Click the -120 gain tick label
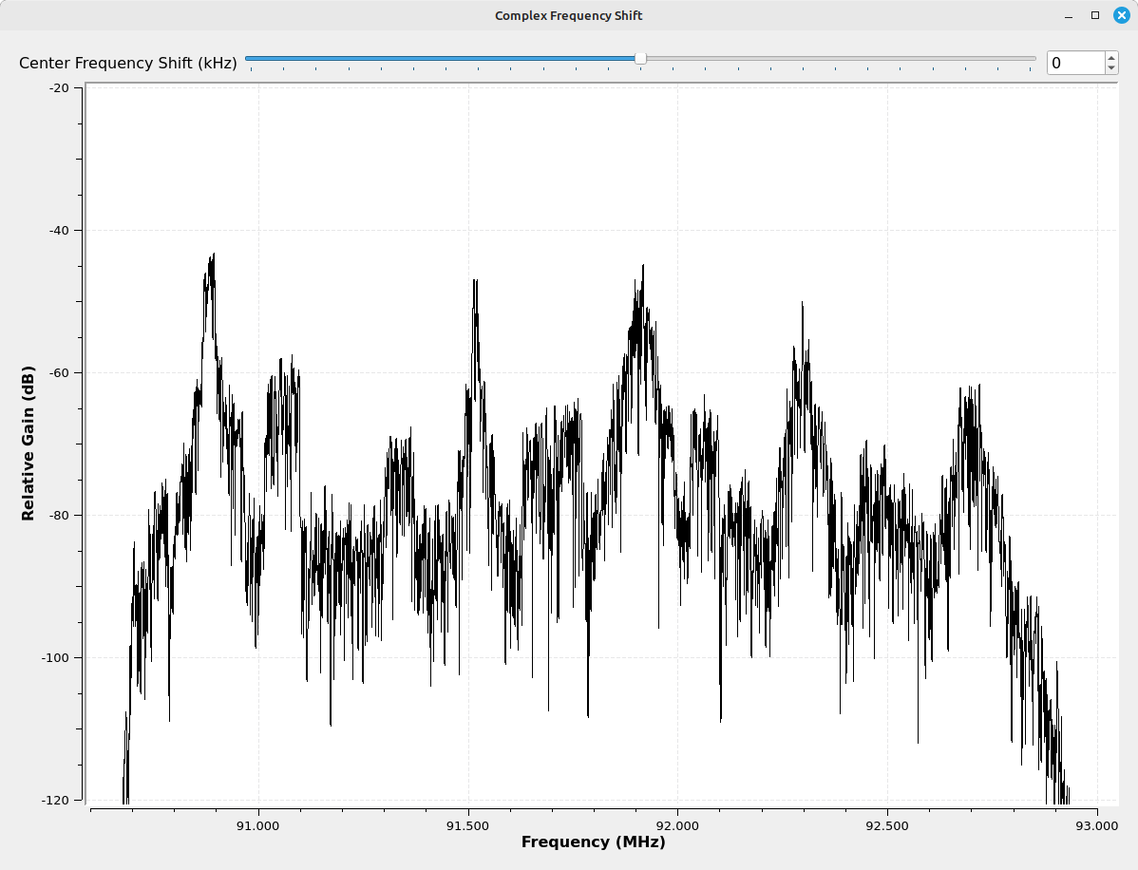Viewport: 1138px width, 870px height. [56, 801]
